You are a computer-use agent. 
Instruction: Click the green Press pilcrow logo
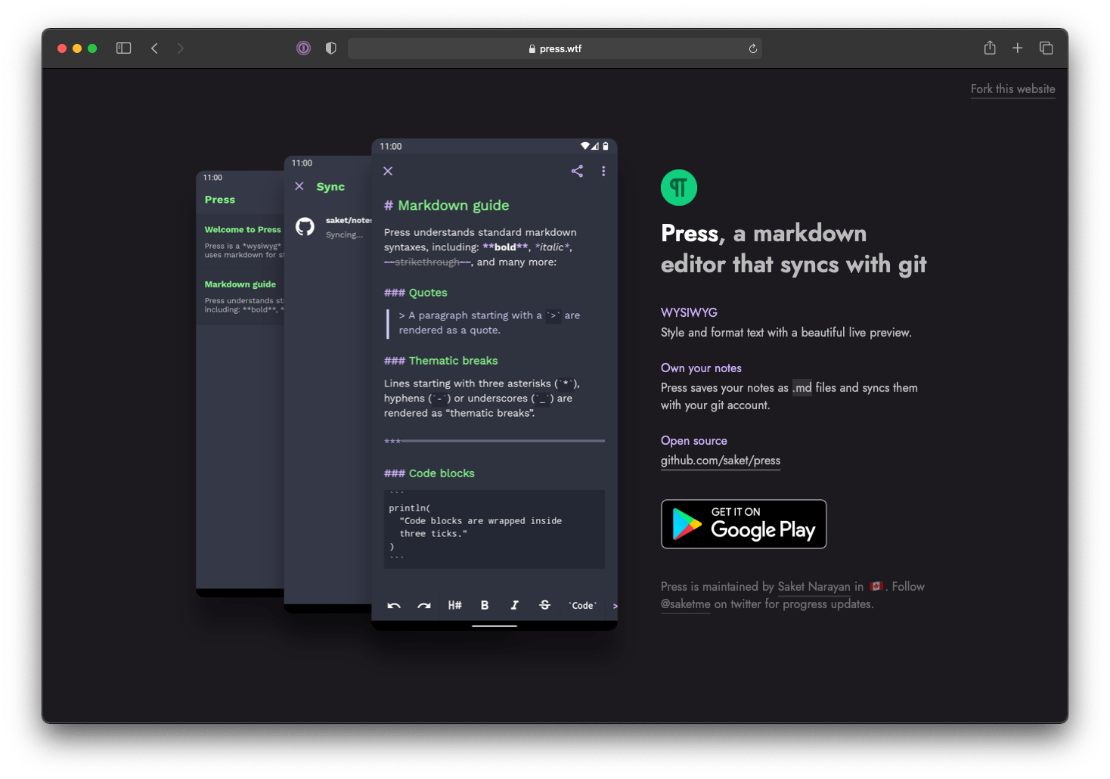679,188
